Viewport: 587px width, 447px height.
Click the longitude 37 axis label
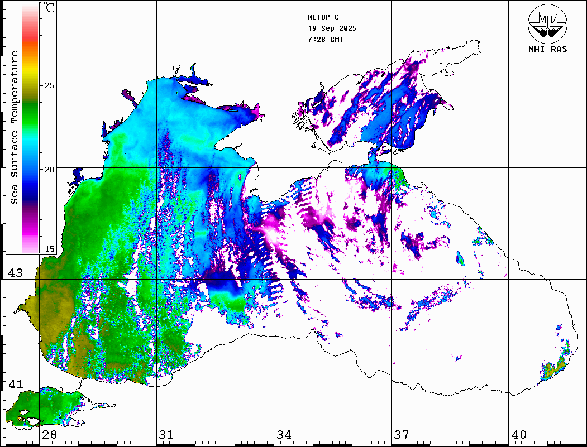(402, 435)
